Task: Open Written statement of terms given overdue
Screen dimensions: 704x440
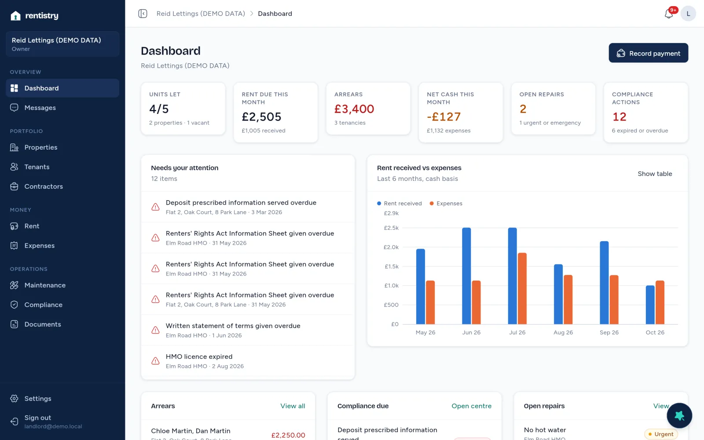Action: [248, 330]
